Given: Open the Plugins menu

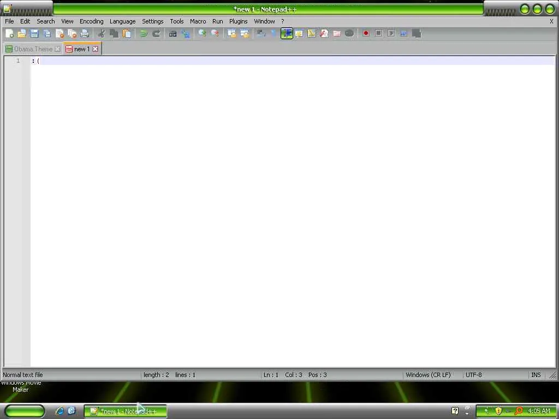Looking at the screenshot, I should click(x=238, y=21).
